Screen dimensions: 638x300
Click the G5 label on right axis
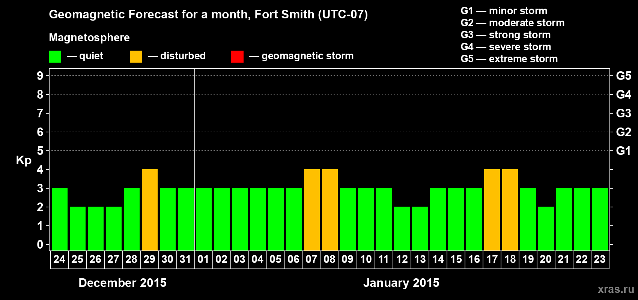624,76
